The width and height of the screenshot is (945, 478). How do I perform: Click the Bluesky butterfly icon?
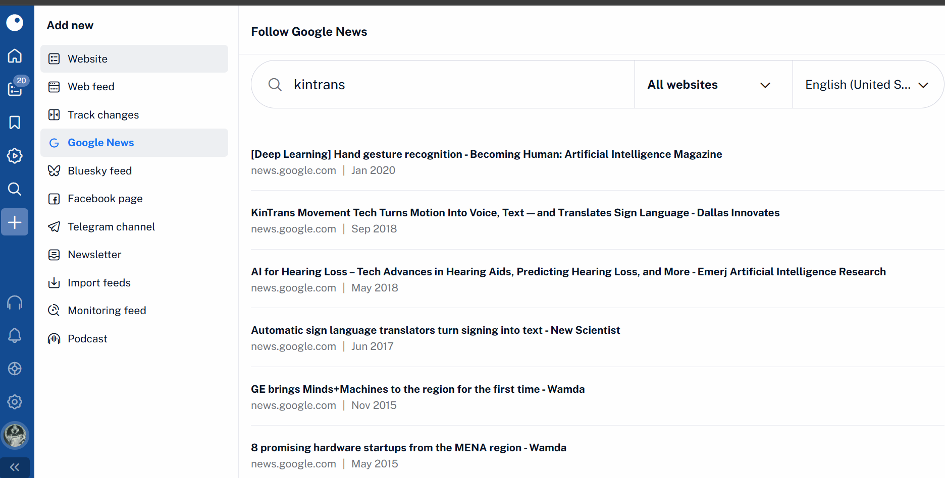(54, 171)
